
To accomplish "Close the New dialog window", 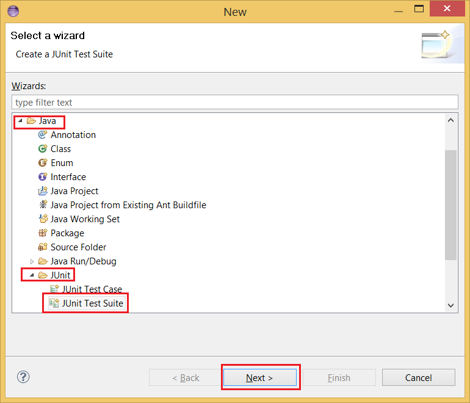I will click(447, 9).
